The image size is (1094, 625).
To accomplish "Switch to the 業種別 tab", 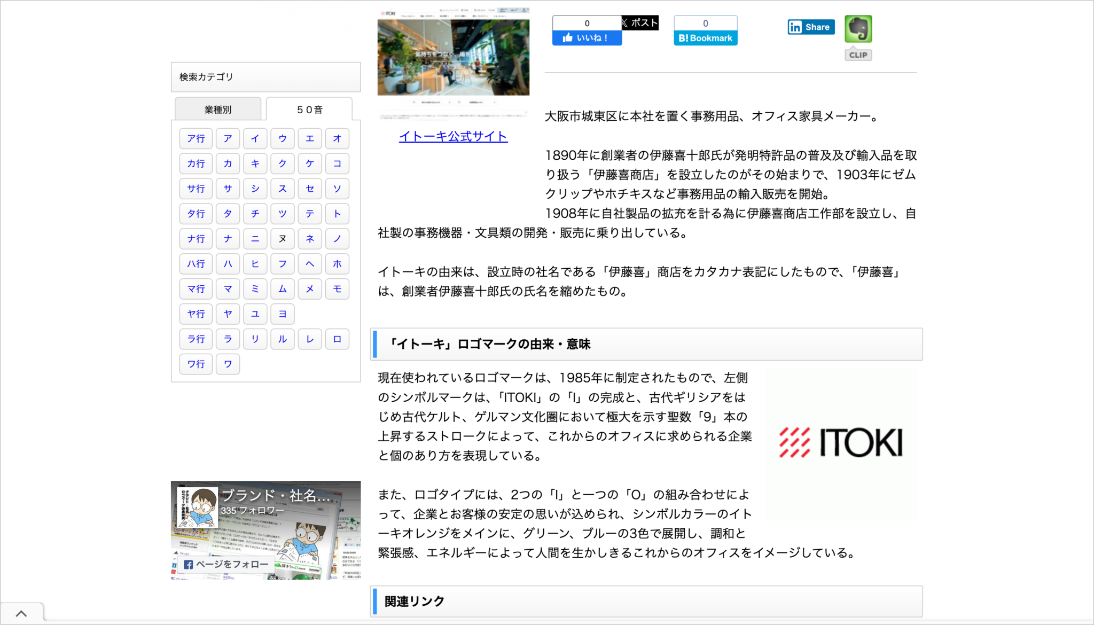I will (217, 108).
